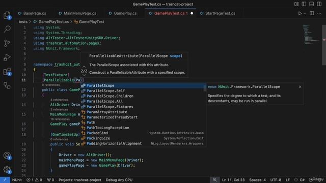Viewport: 326px width, 183px height.
Task: Toggle the bottom panel from title bar
Action: 311,4
